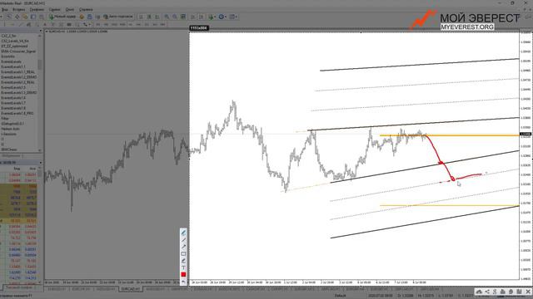This screenshot has height=299, width=533.
Task: Toggle the Data Window toolbar icon
Action: (17, 17)
